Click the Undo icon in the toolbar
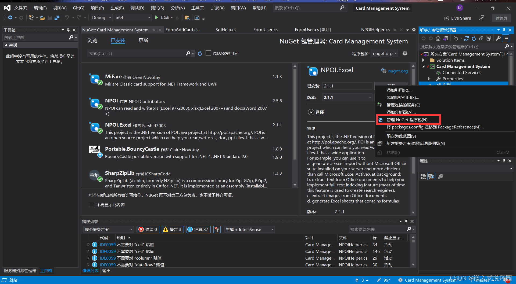 click(67, 17)
